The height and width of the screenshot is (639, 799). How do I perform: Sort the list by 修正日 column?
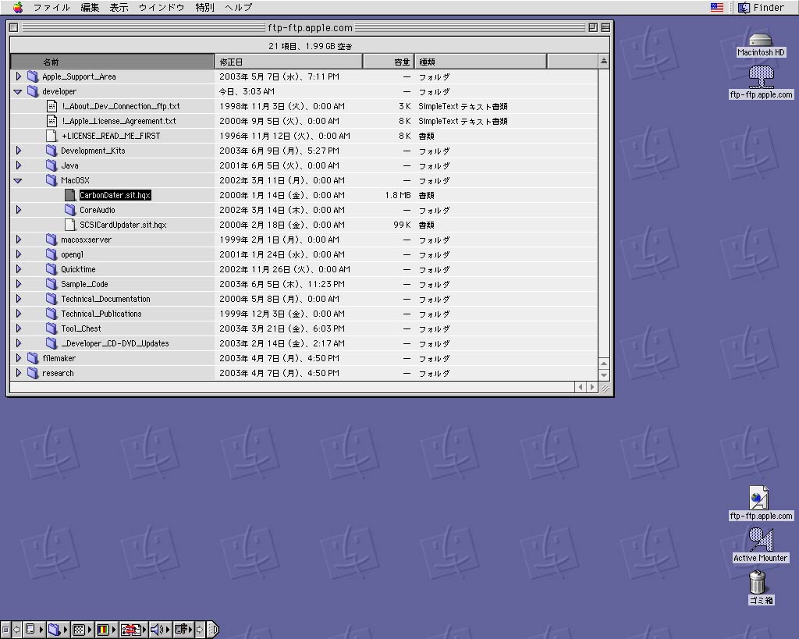[289, 62]
